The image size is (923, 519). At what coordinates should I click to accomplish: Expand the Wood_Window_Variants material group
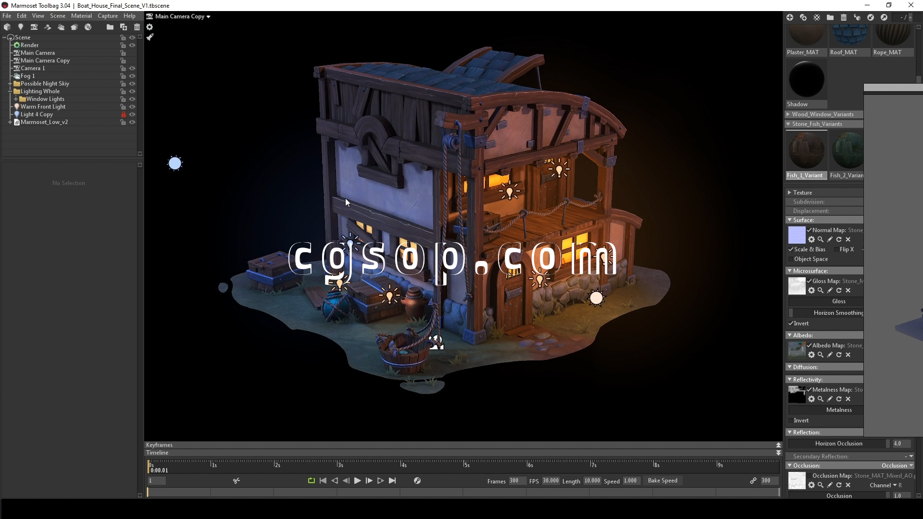[x=788, y=114]
